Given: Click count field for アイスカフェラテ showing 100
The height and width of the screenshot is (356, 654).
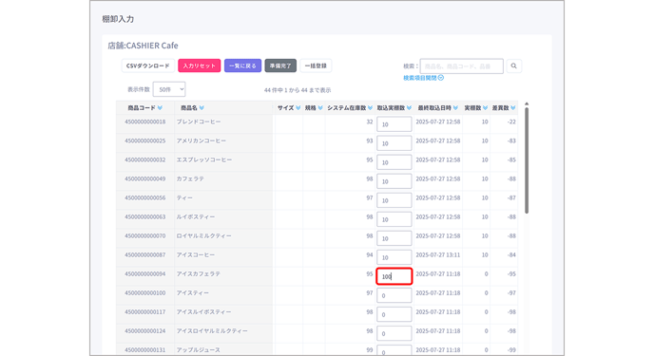Looking at the screenshot, I should click(x=394, y=276).
